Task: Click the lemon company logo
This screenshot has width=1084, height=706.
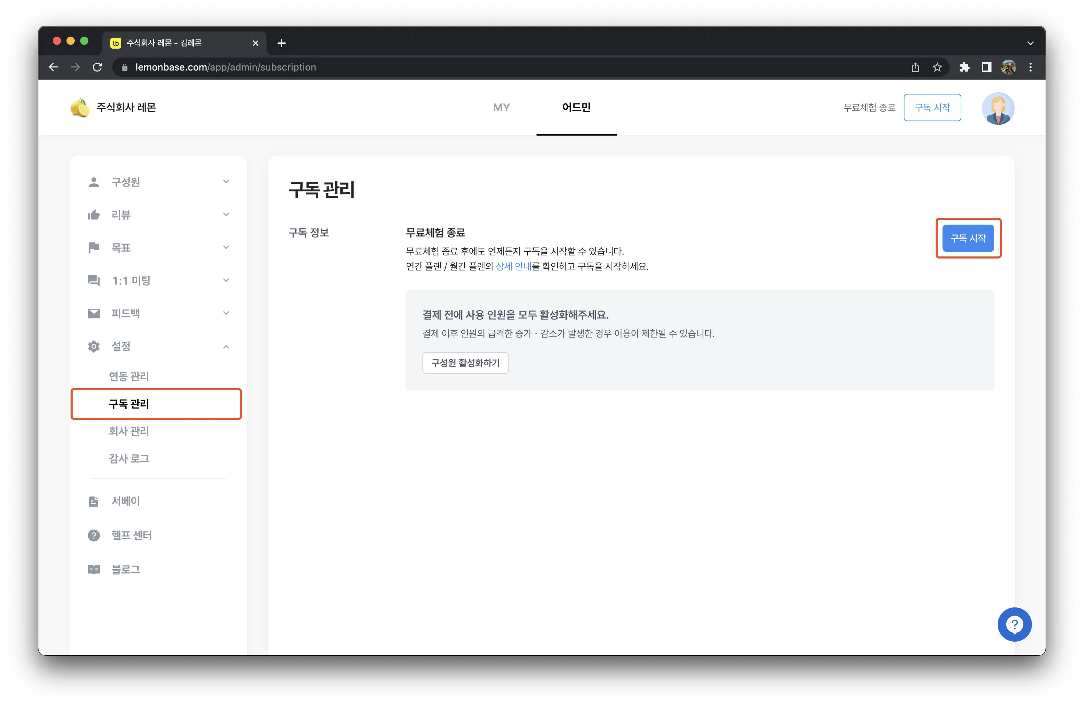Action: 80,108
